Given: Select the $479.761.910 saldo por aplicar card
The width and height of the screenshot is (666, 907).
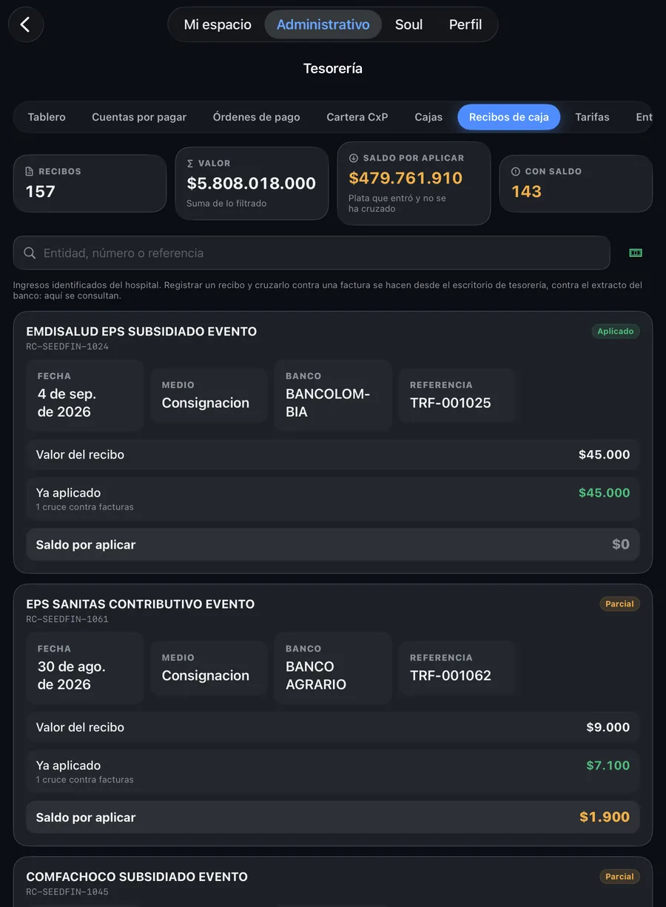Looking at the screenshot, I should click(x=414, y=184).
